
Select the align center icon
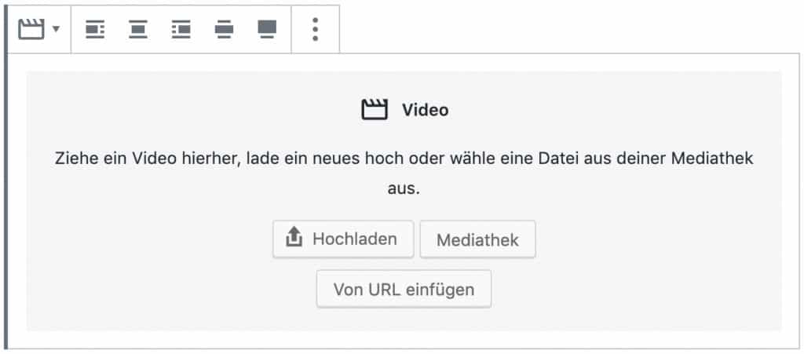click(x=138, y=29)
